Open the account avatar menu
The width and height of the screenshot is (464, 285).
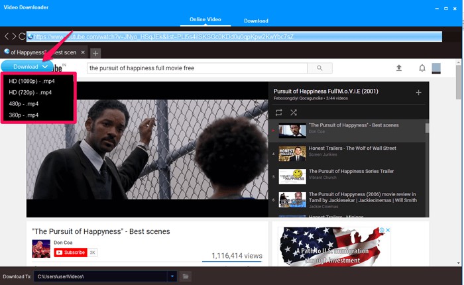click(436, 68)
